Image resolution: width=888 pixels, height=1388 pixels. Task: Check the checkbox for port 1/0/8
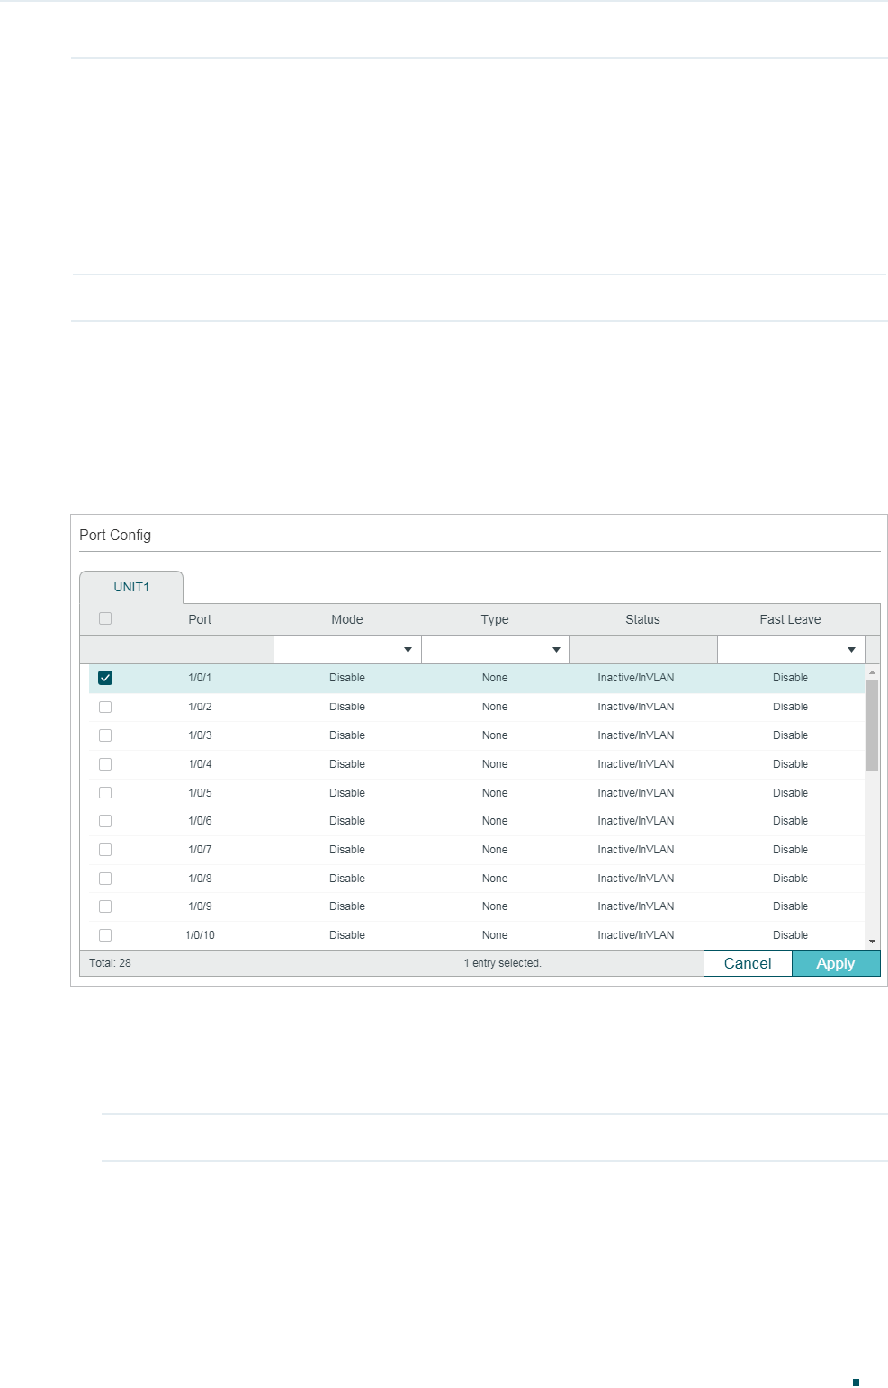105,879
